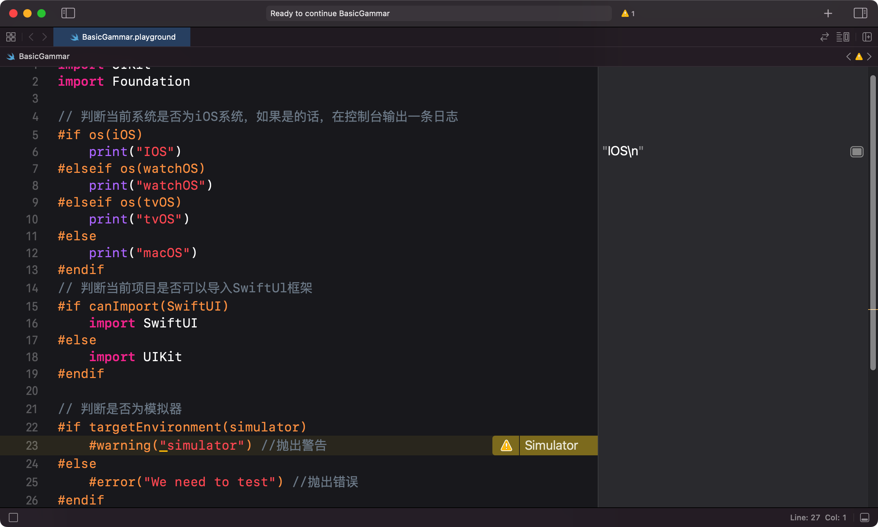Click the execution stop square at bottom left

pyautogui.click(x=13, y=518)
